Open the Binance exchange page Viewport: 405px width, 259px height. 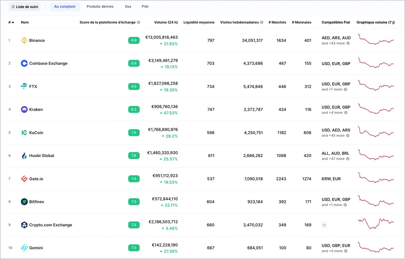pyautogui.click(x=37, y=41)
